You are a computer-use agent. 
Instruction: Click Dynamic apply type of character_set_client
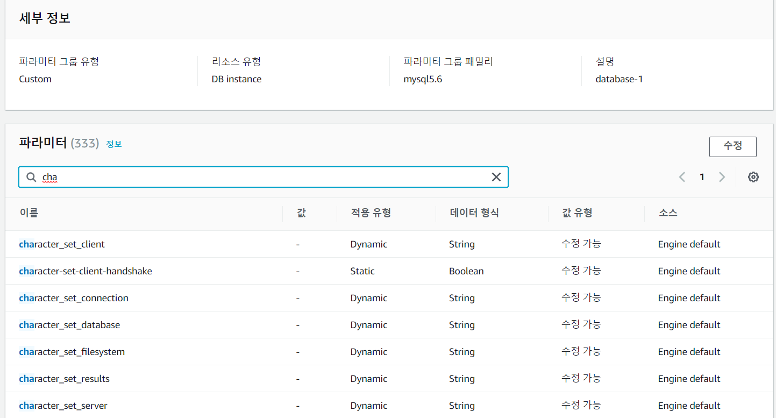[369, 244]
